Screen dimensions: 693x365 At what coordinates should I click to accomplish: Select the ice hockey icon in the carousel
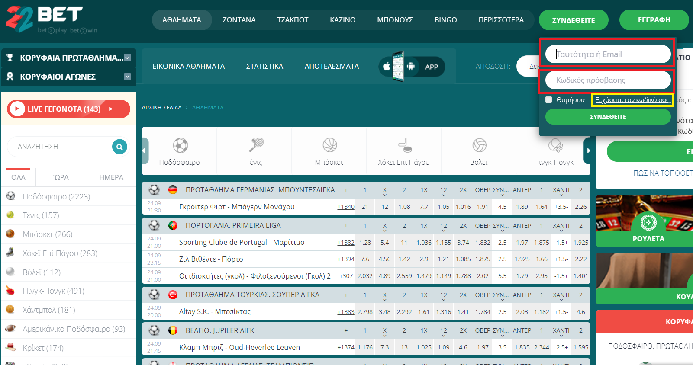point(405,145)
